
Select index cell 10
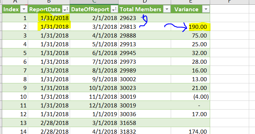click(x=15, y=96)
